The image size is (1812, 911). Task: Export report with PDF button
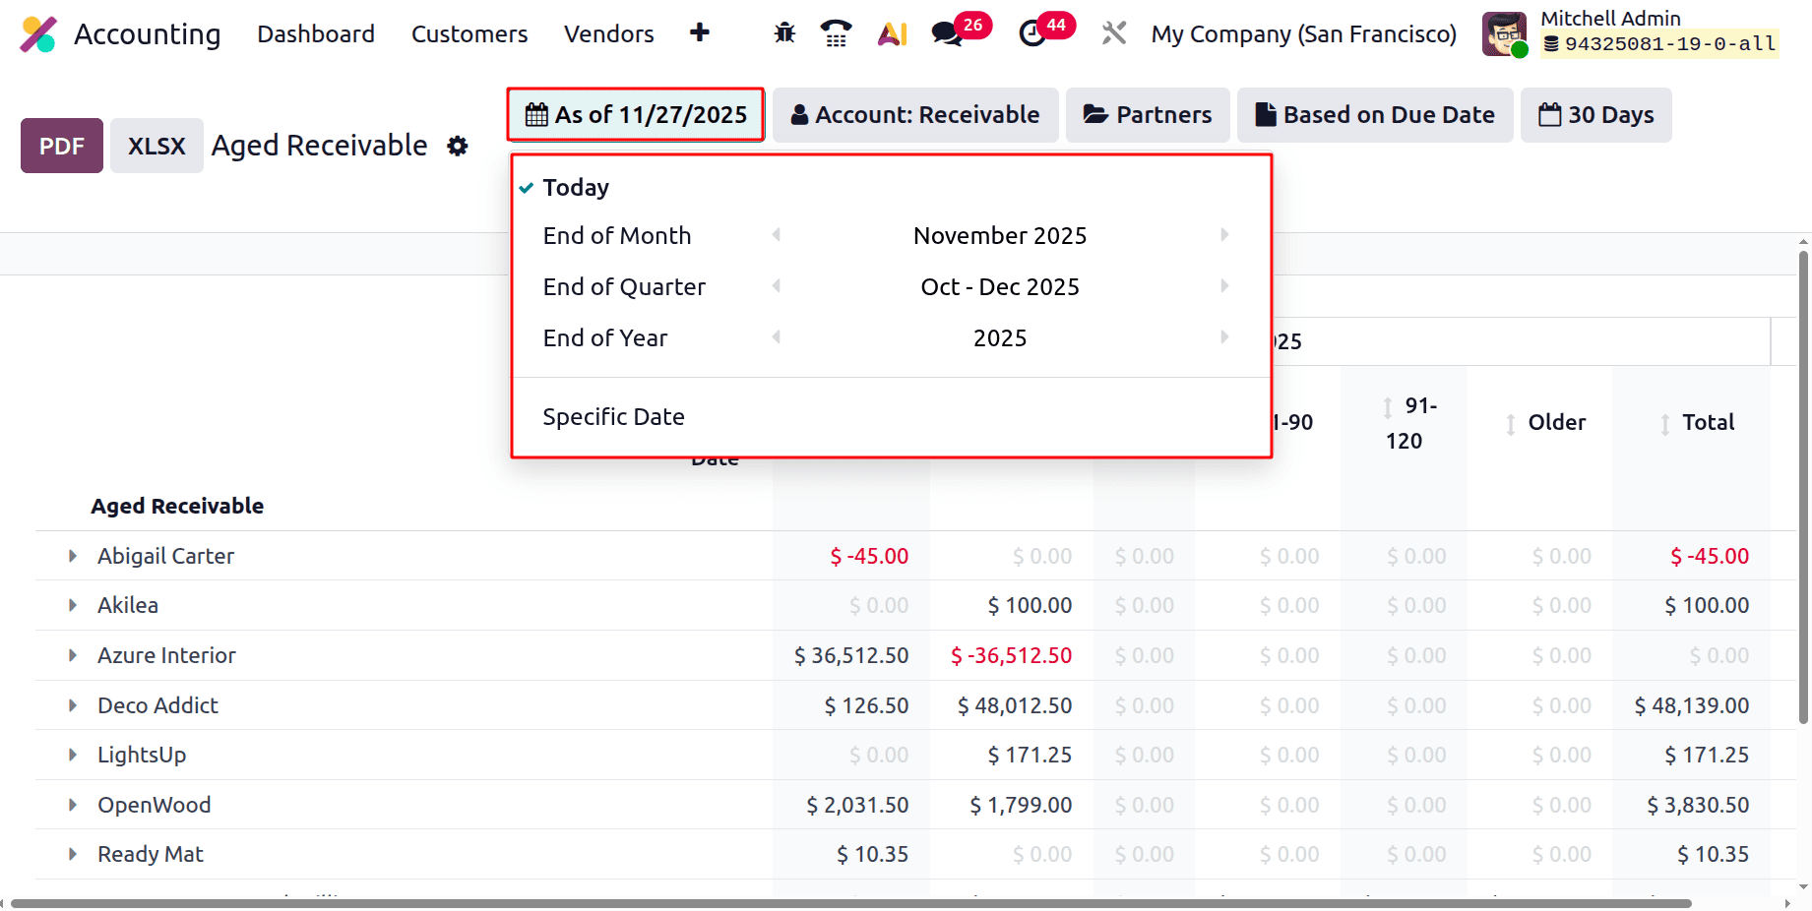coord(62,146)
